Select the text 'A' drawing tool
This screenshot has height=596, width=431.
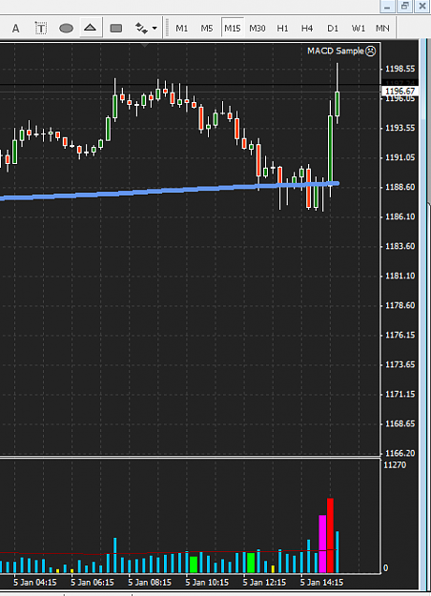(x=15, y=29)
